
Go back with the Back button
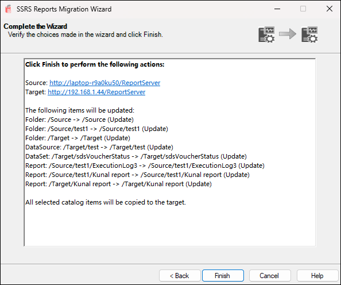coord(180,276)
